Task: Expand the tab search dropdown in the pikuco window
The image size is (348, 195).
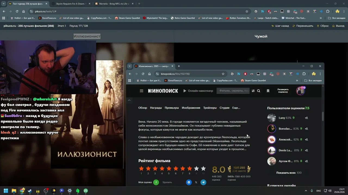Action: [4, 4]
